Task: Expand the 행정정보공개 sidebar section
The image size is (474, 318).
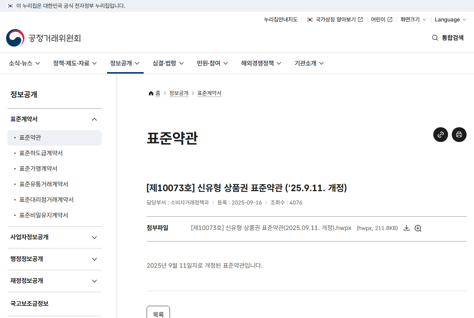Action: [54, 259]
